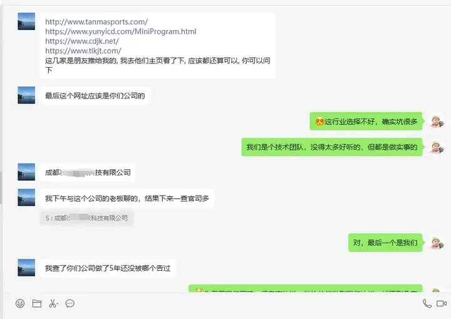The image size is (451, 319).
Task: Select the screenshot scissors tool
Action: (x=53, y=303)
